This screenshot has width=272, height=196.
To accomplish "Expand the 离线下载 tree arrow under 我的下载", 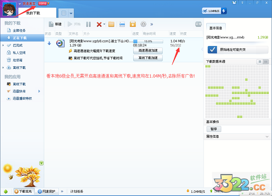I will [3, 68].
